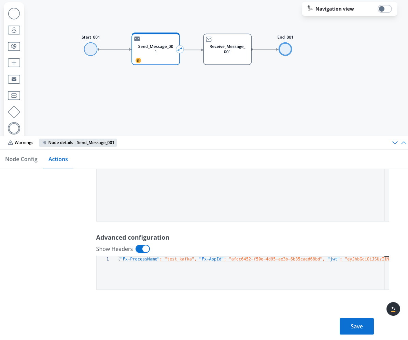Collapse the bottom panel with down chevron
This screenshot has height=340, width=408.
tap(395, 143)
